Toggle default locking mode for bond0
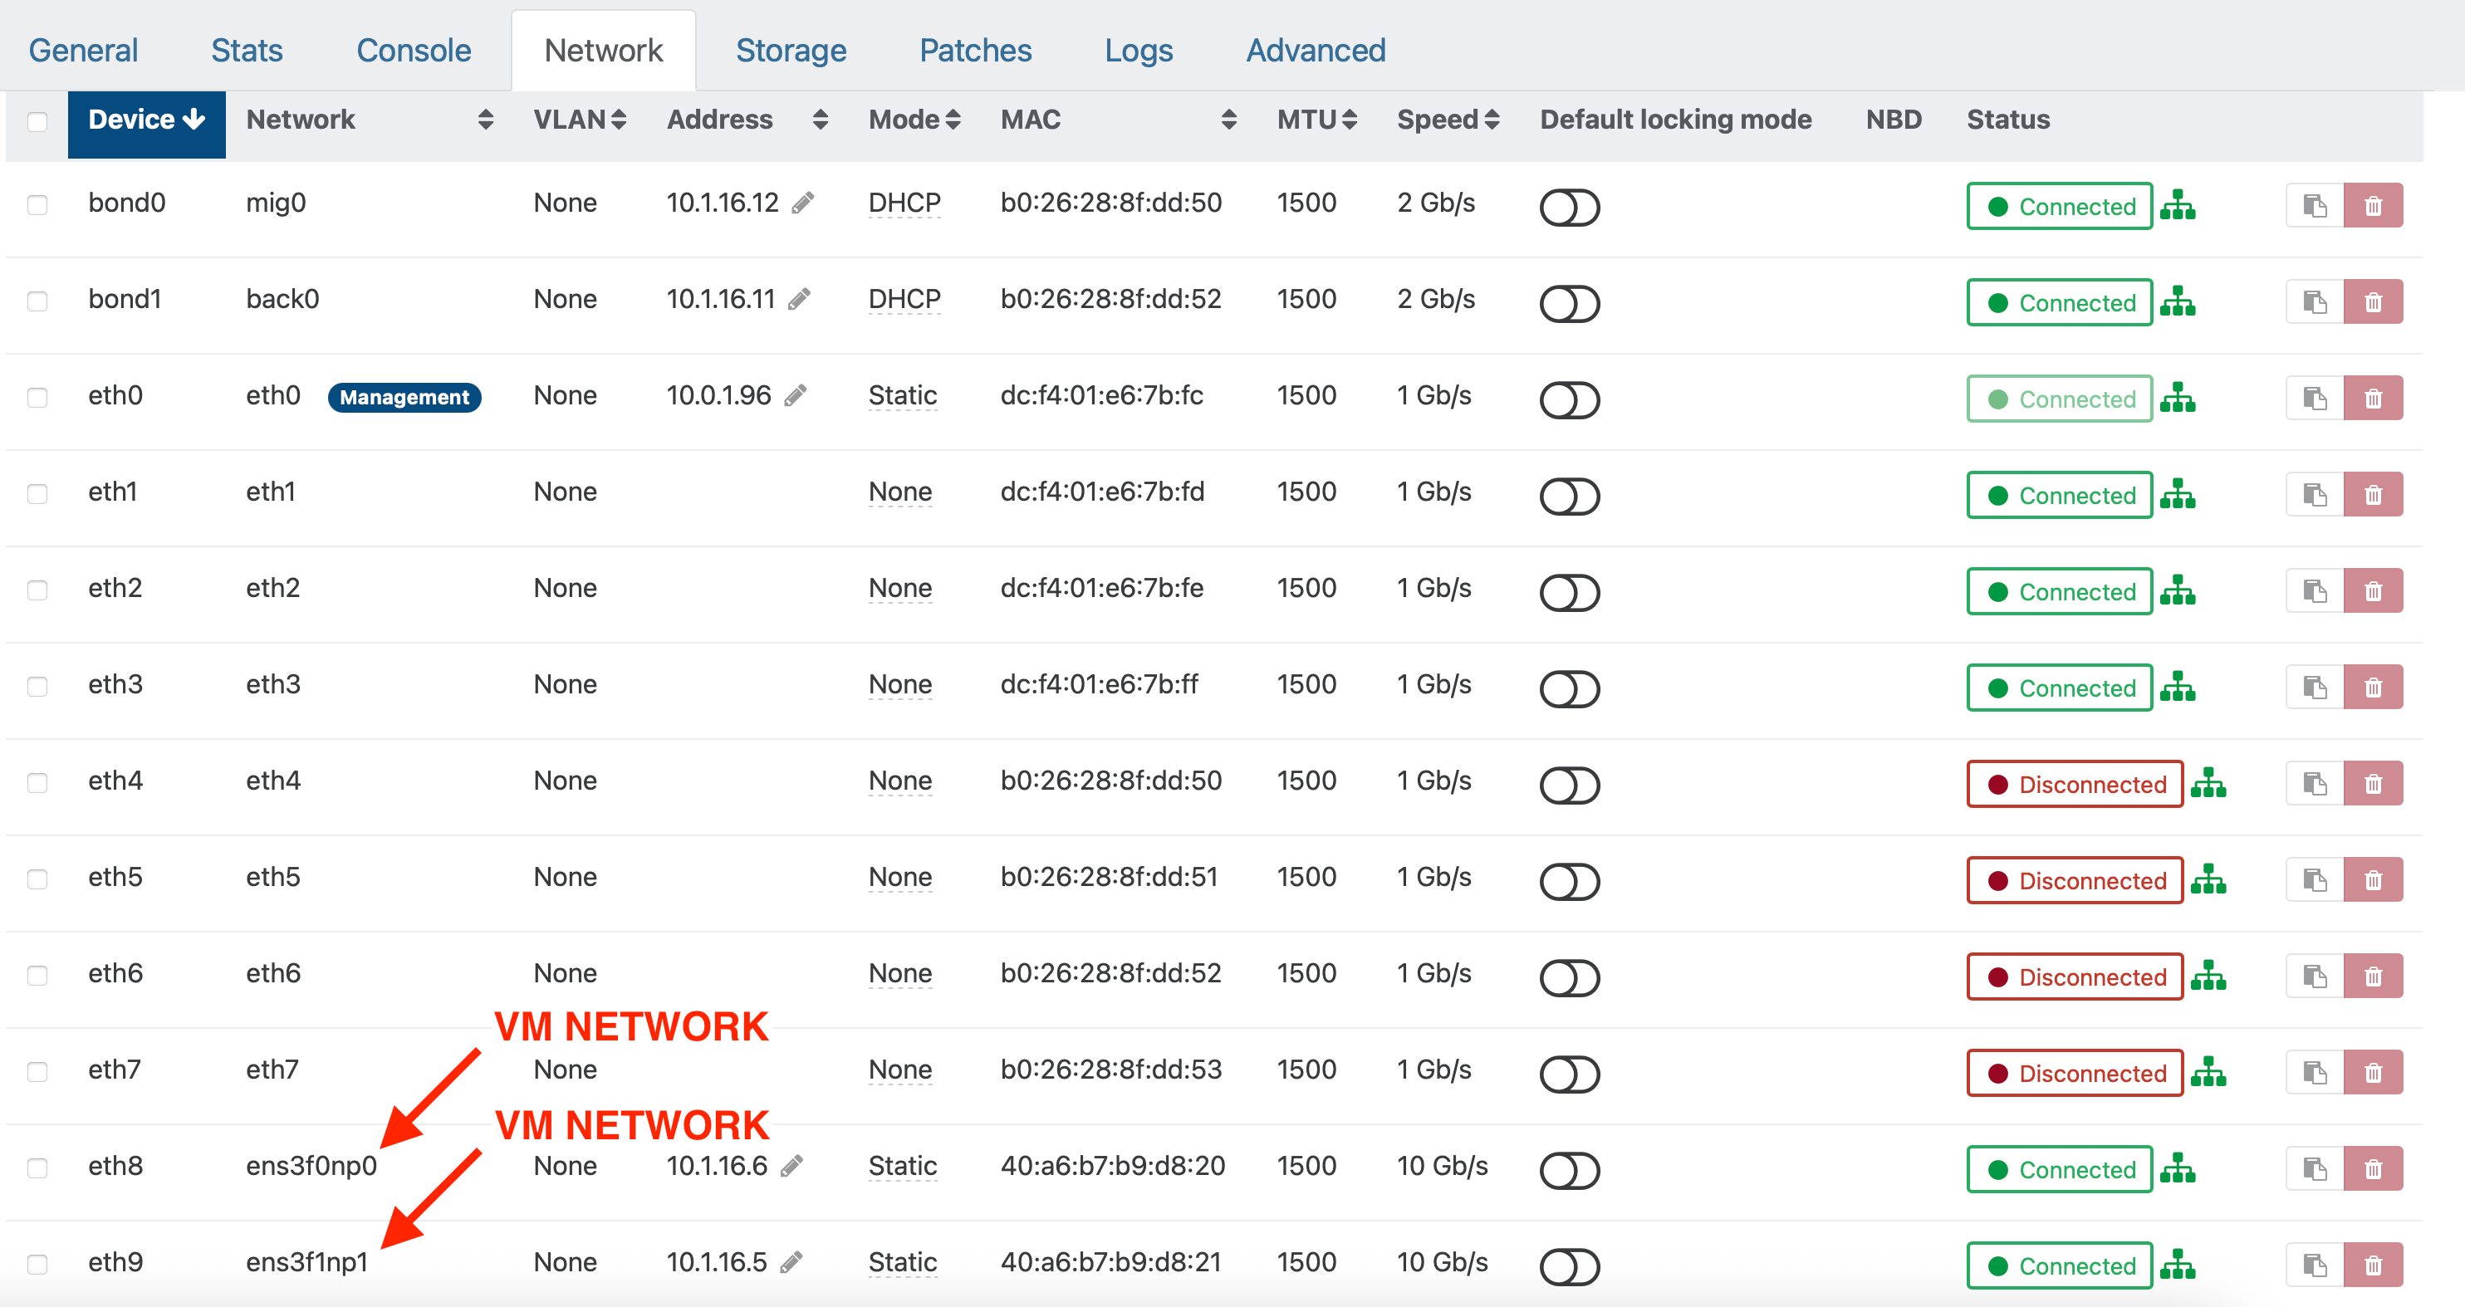 coord(1570,207)
